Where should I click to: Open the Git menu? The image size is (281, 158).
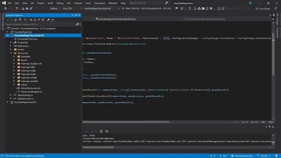click(32, 3)
